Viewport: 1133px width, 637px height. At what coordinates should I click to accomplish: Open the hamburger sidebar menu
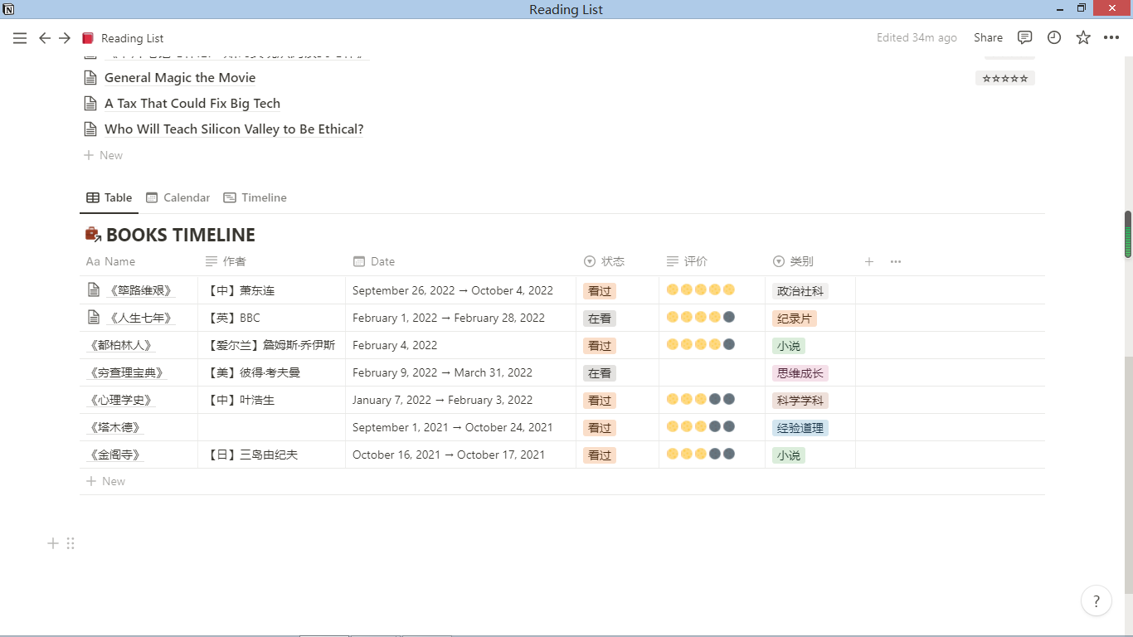coord(20,38)
